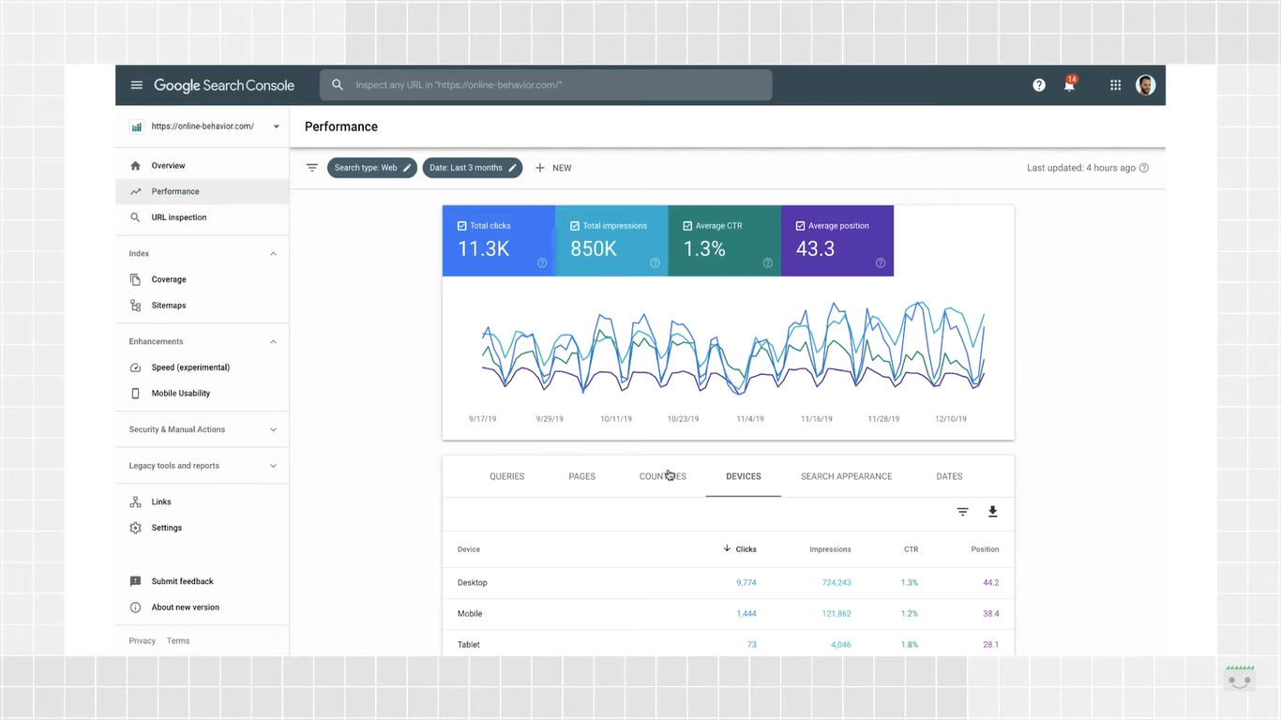Edit the Date: Last 3 months filter

tap(474, 168)
